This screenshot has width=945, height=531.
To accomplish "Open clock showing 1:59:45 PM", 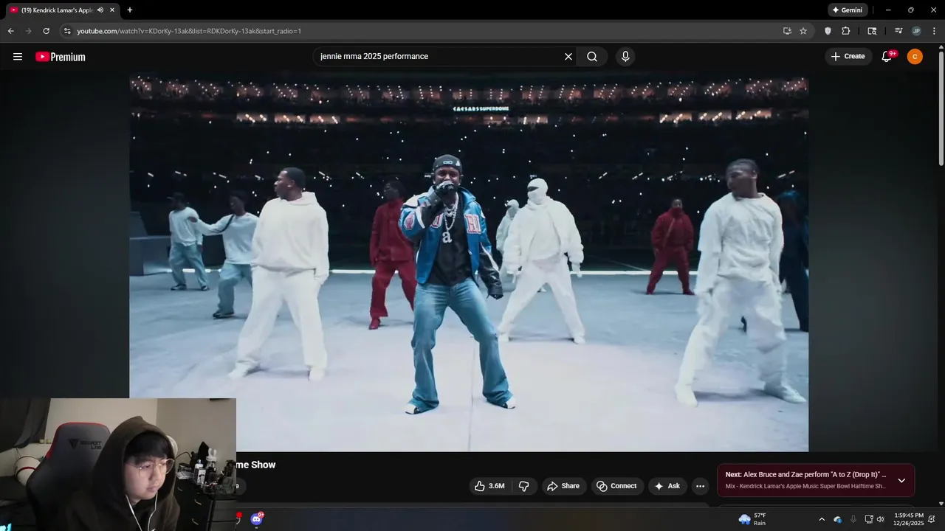I will pos(908,519).
